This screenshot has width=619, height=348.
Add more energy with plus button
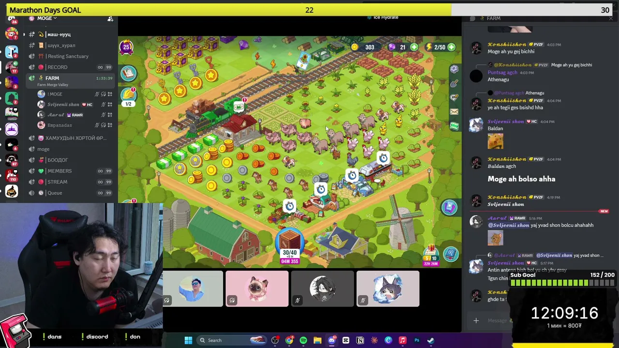point(451,47)
